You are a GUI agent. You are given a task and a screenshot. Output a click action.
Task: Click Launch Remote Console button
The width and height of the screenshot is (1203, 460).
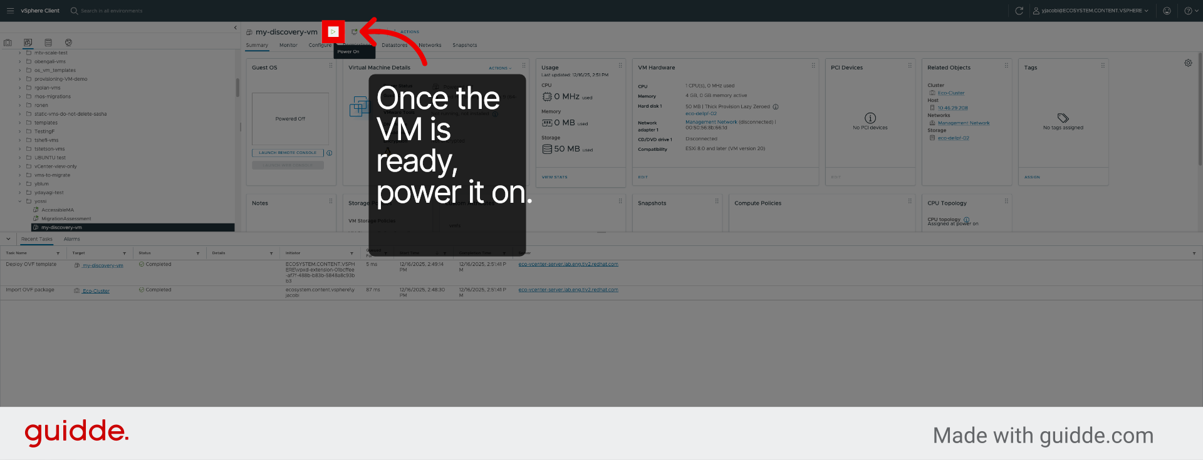pyautogui.click(x=288, y=153)
